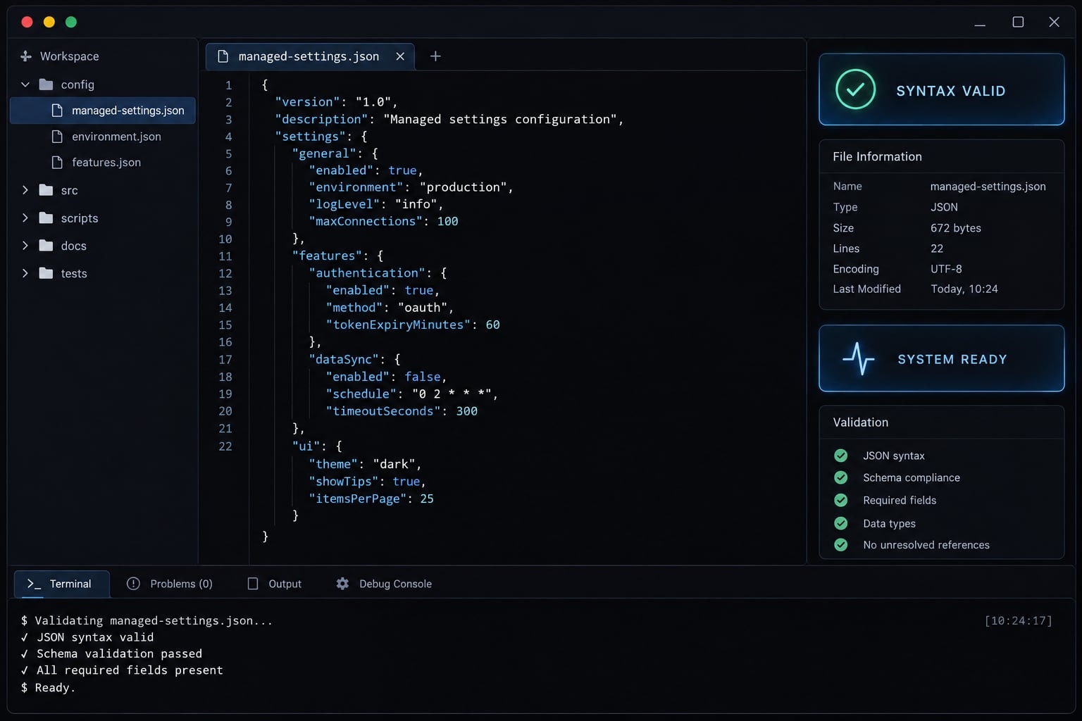The height and width of the screenshot is (721, 1082).
Task: Click the System Ready pulse icon
Action: click(x=859, y=358)
